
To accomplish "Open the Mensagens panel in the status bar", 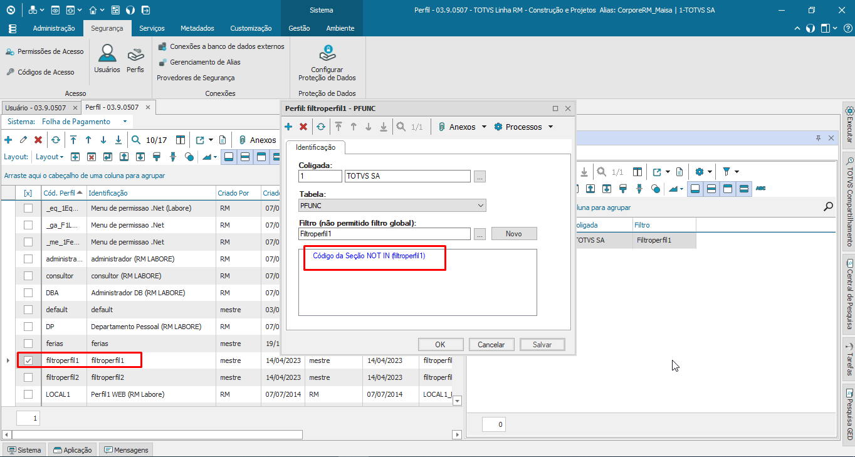I will point(127,450).
